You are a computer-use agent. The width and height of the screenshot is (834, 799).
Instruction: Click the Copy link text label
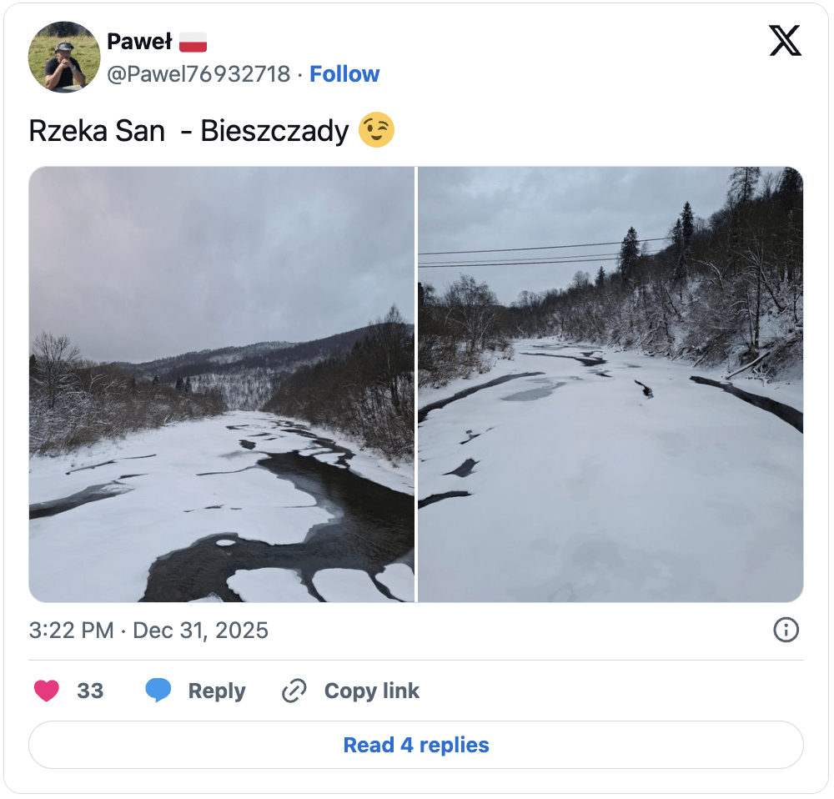[x=371, y=691]
